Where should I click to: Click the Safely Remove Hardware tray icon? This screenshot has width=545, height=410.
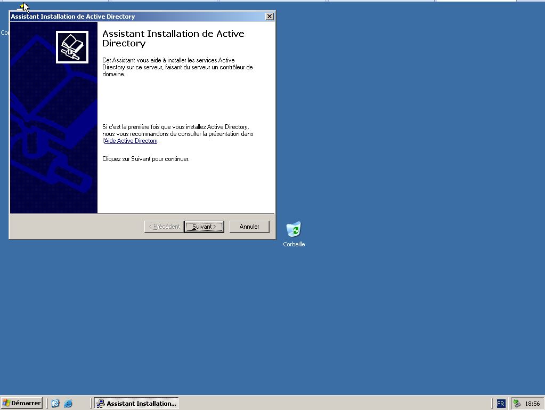click(x=517, y=404)
